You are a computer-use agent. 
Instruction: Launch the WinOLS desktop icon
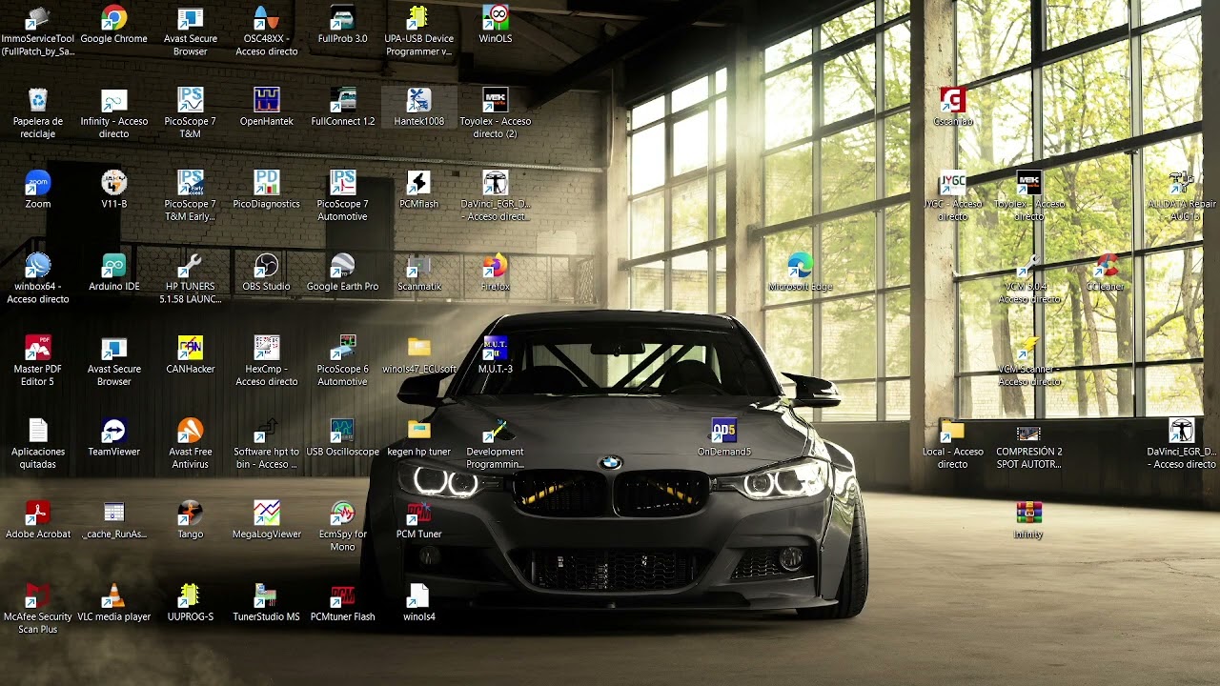[x=496, y=18]
